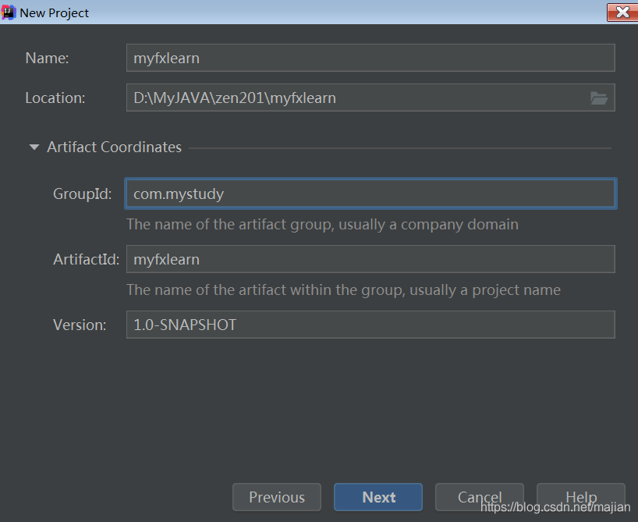Viewport: 638px width, 522px height.
Task: Close the New Project window
Action: click(x=622, y=12)
